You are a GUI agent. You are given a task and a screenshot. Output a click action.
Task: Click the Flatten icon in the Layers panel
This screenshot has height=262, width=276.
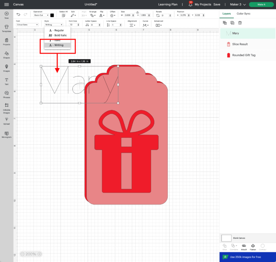click(253, 246)
